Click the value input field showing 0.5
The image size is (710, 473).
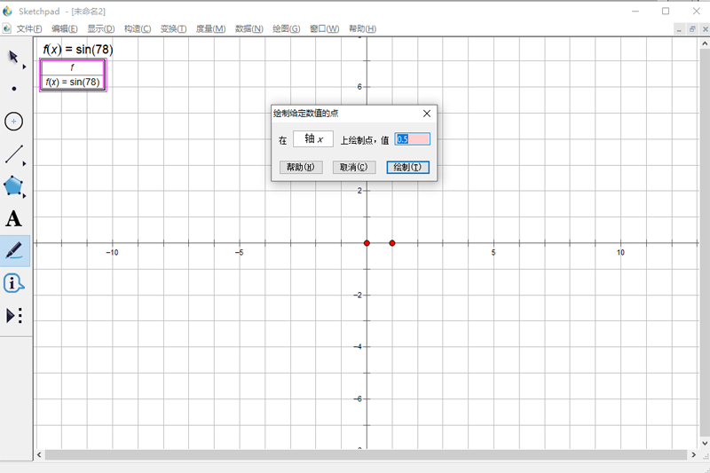[413, 139]
